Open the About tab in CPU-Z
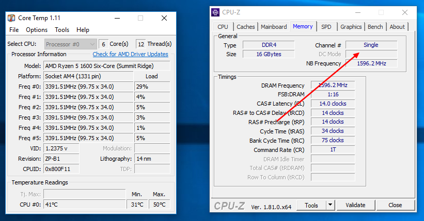 point(397,27)
